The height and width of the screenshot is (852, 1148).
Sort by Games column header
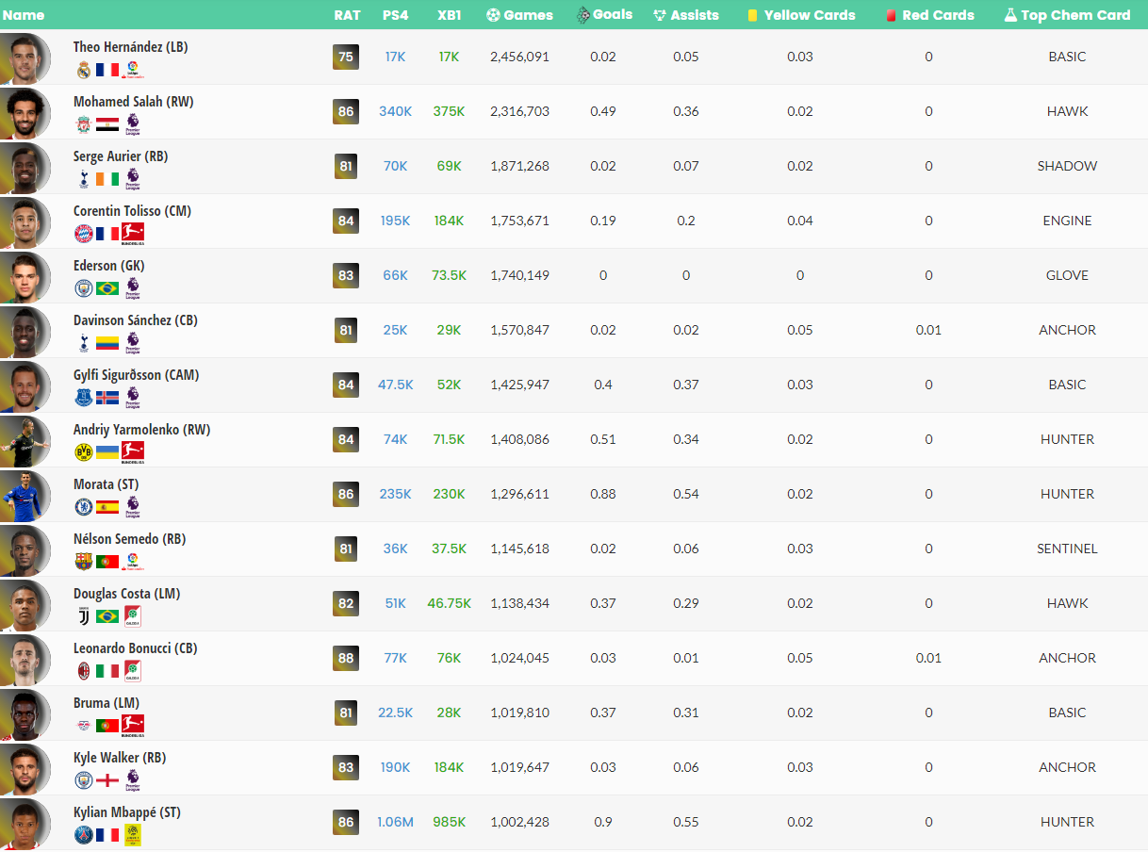pyautogui.click(x=520, y=15)
